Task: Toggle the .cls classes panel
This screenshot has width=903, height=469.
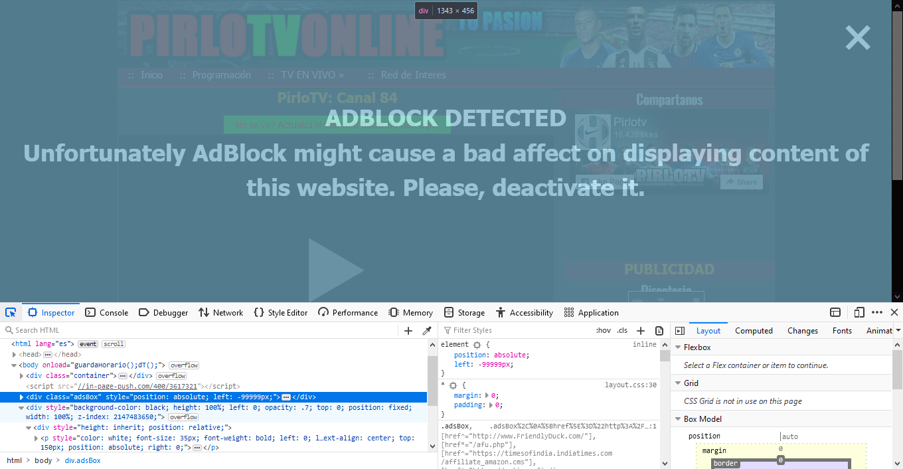Action: (x=622, y=330)
